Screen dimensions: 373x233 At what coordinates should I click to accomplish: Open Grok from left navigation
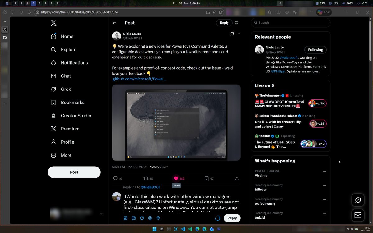pos(61,89)
